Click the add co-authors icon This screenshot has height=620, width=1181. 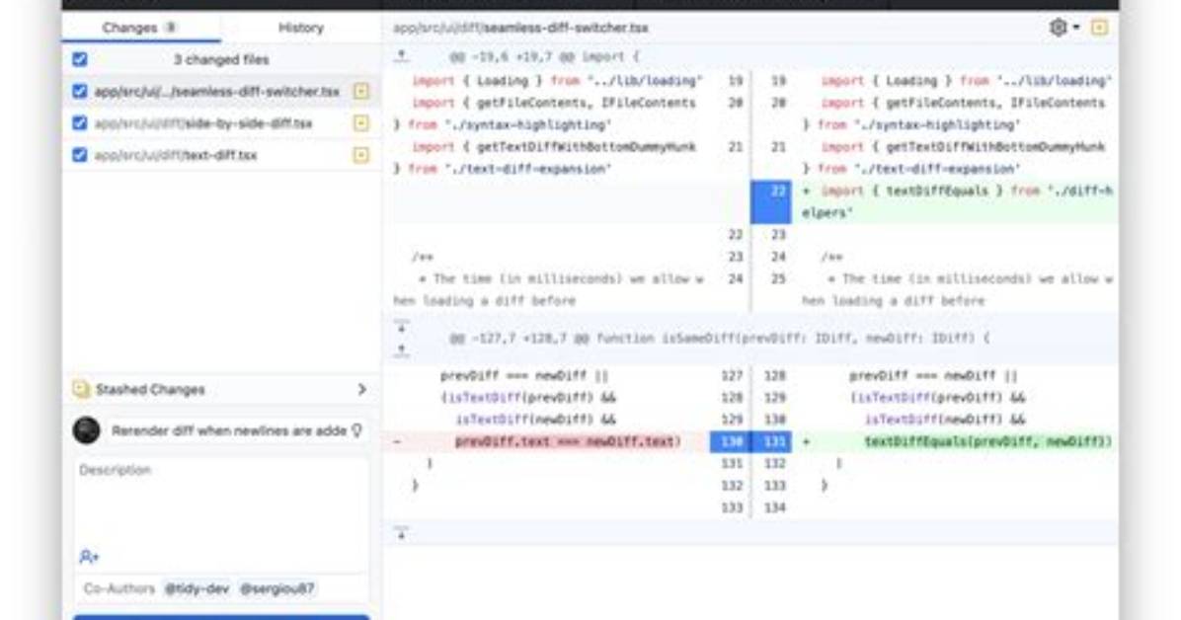point(89,557)
